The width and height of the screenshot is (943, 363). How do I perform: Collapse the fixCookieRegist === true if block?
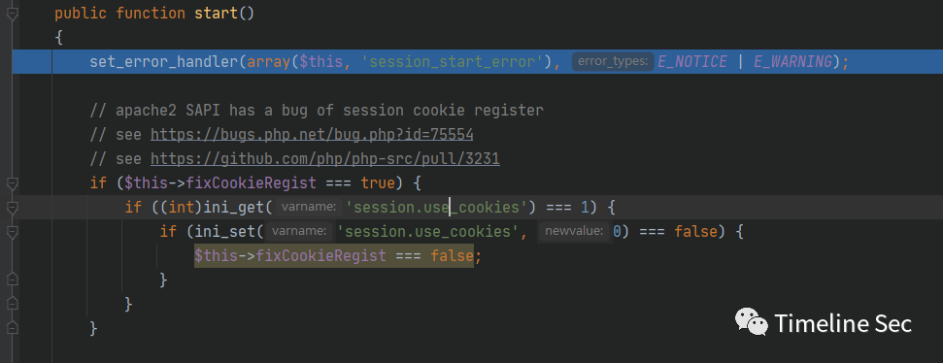12,182
